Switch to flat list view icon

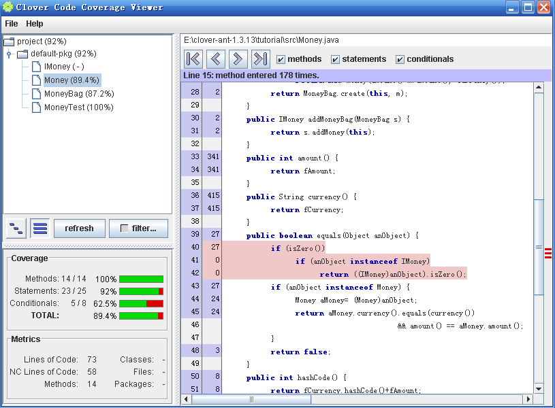click(x=40, y=228)
